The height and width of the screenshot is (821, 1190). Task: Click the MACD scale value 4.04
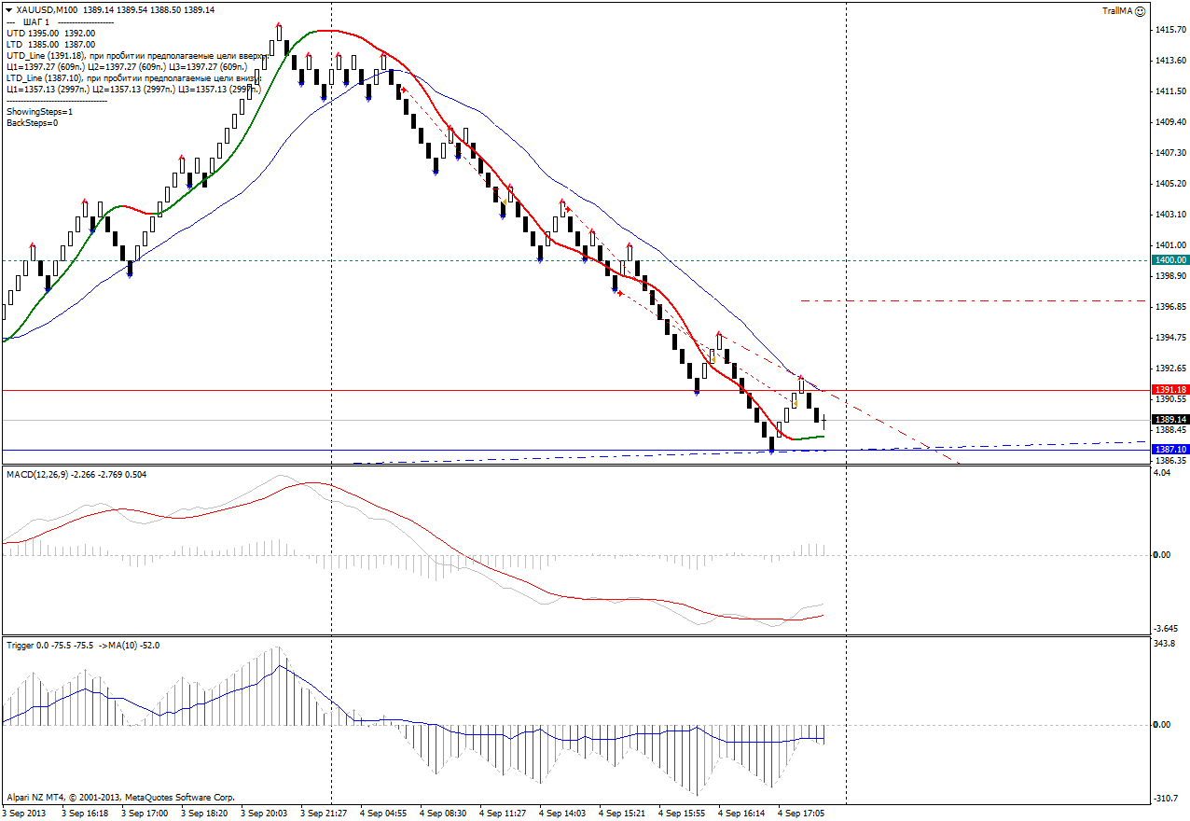(x=1162, y=473)
